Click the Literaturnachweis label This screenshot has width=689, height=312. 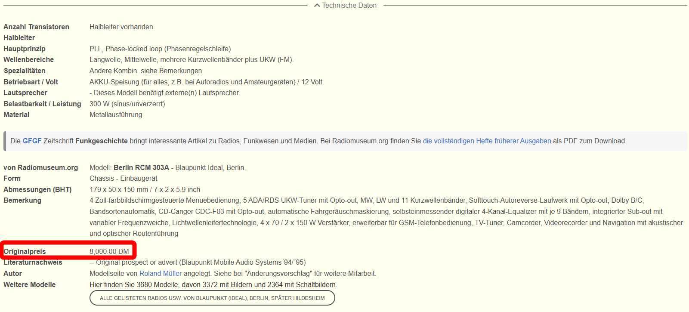point(33,263)
